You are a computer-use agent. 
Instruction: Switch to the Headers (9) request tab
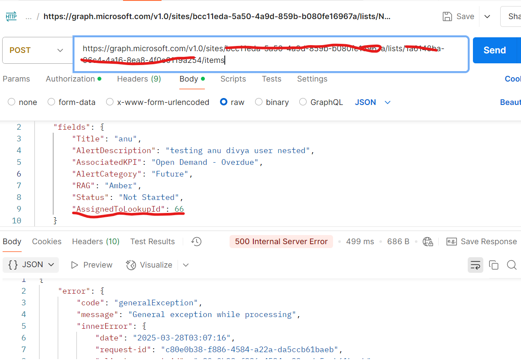(139, 79)
